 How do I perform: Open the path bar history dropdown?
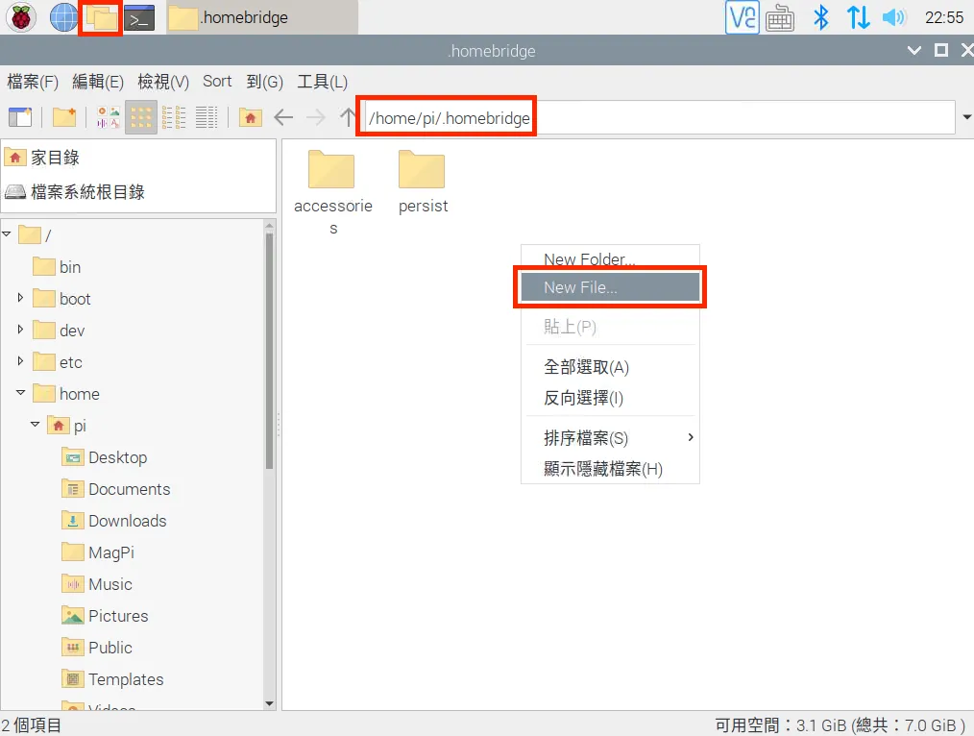(x=965, y=117)
